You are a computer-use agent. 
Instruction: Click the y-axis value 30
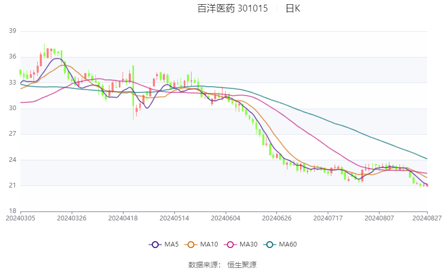tap(13, 108)
